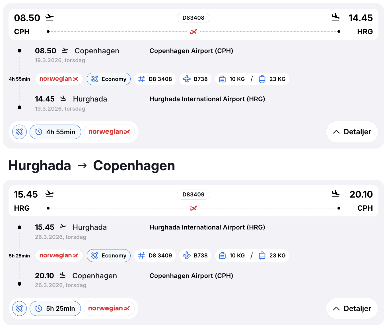Select the Economy class chip for flight D8 3409
Viewport: 387px width, 329px height.
109,255
